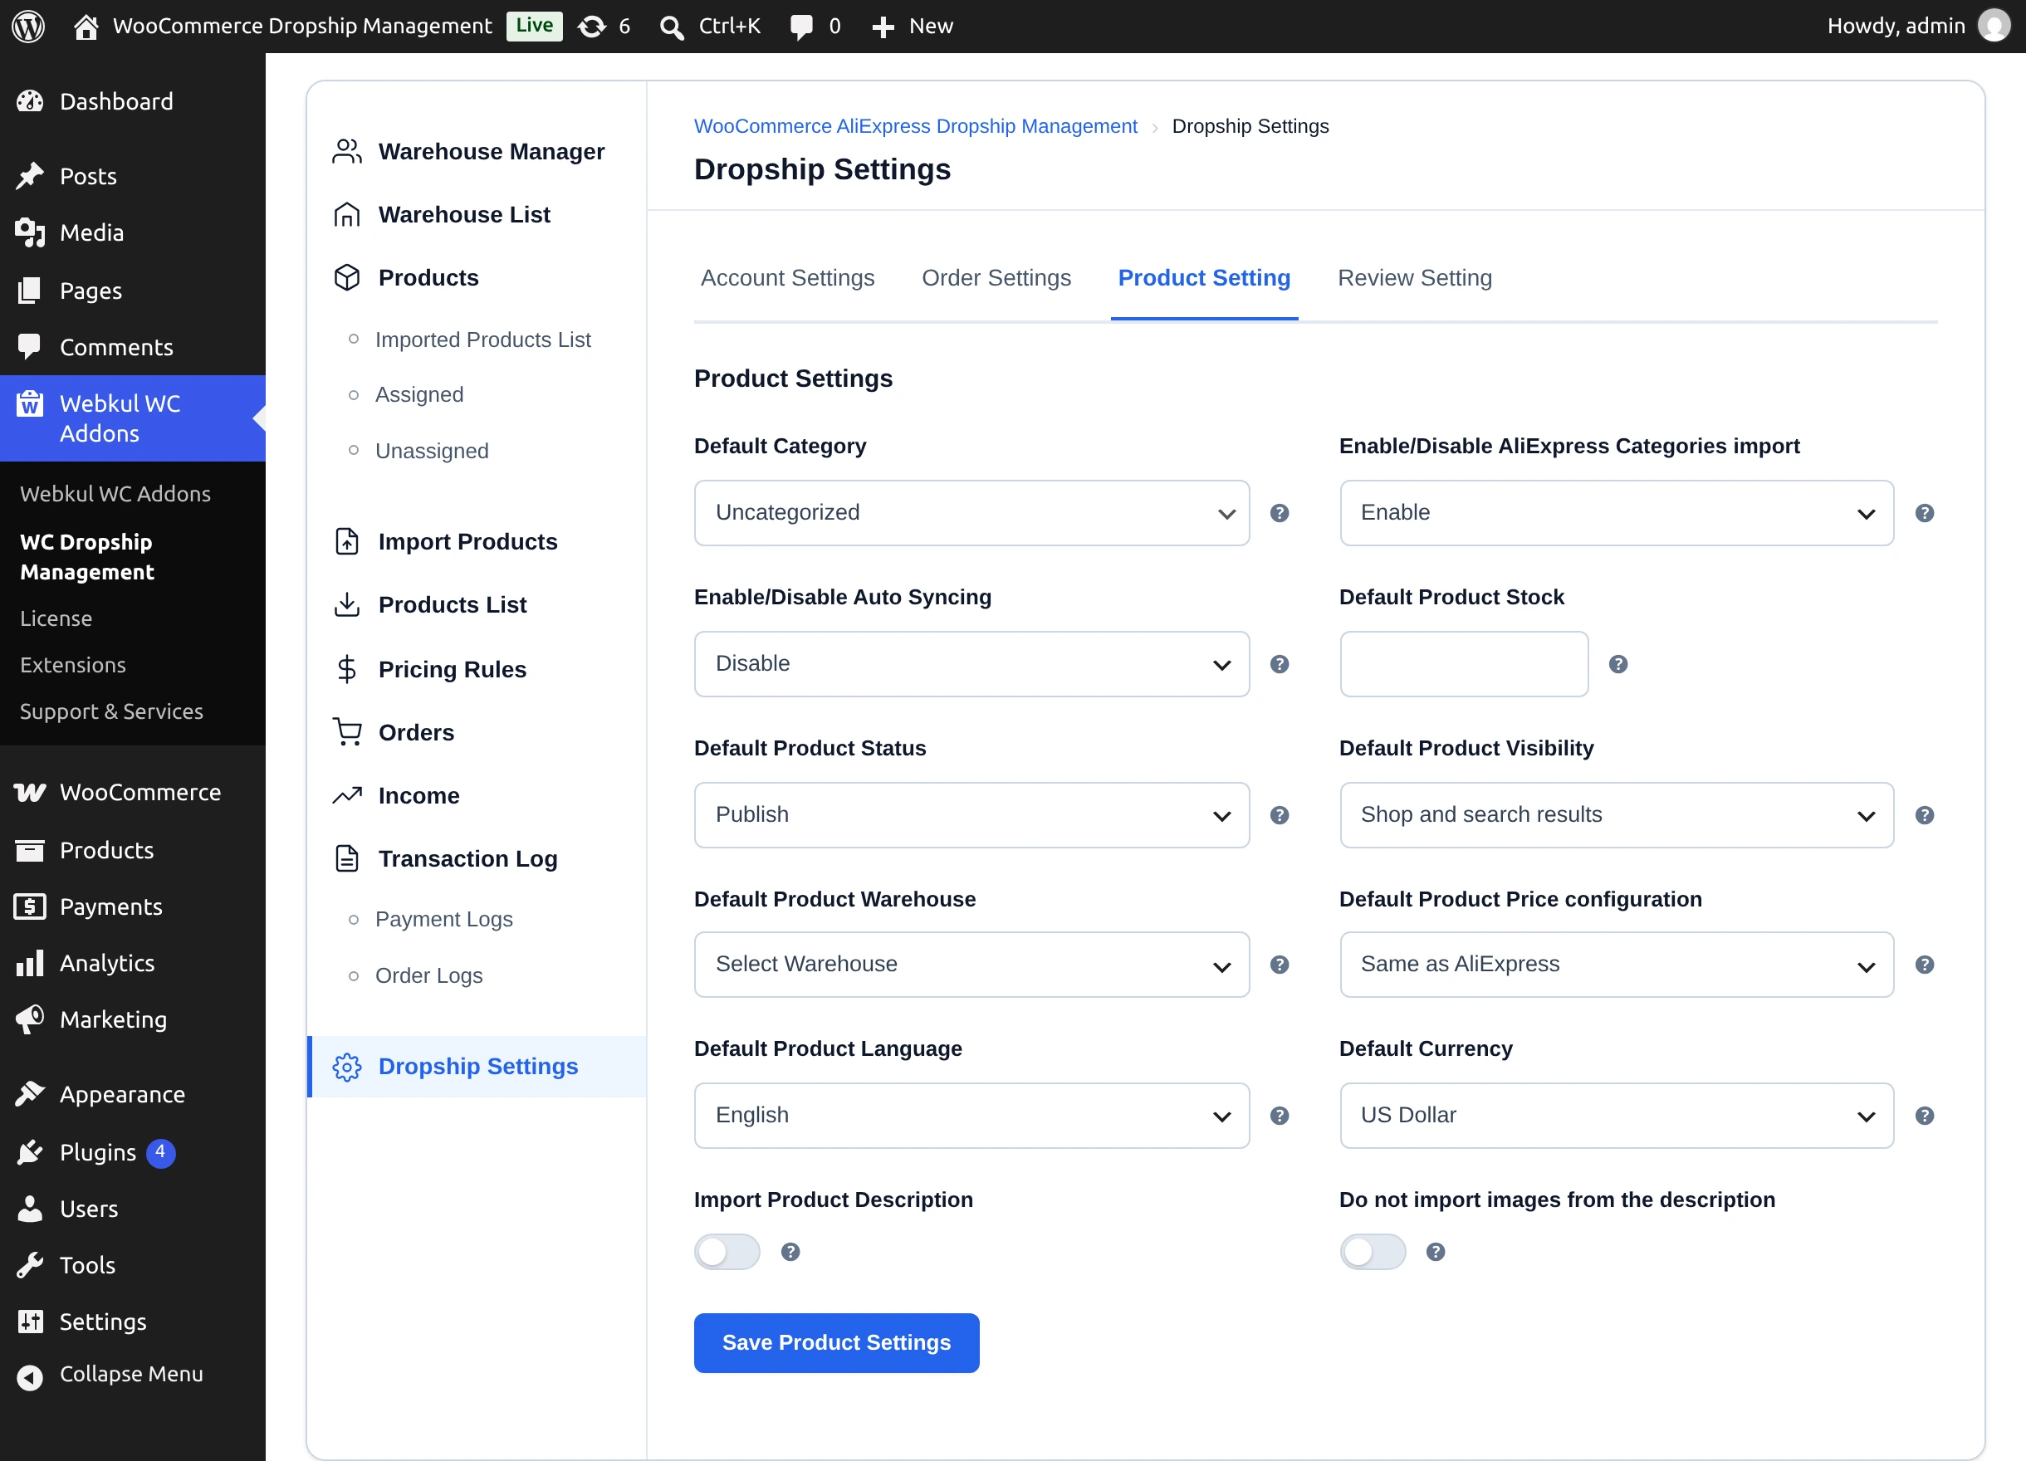Image resolution: width=2026 pixels, height=1461 pixels.
Task: Open WooCommerce menu in WordPress sidebar
Action: coord(132,791)
